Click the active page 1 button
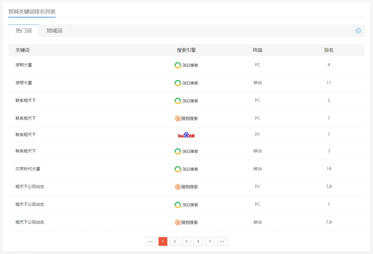The height and width of the screenshot is (254, 373). (163, 241)
